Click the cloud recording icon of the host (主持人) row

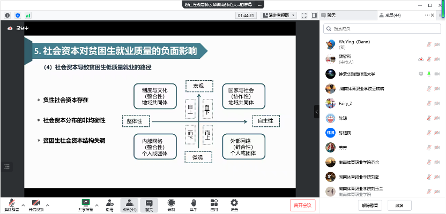coord(421,59)
